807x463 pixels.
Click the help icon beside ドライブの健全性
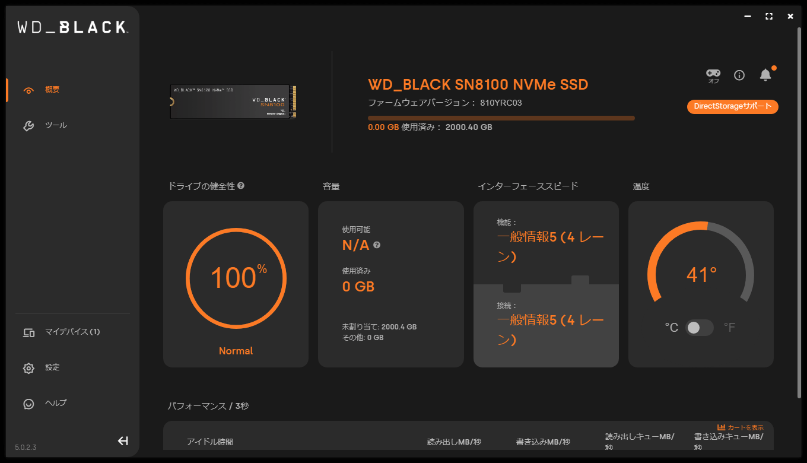241,186
